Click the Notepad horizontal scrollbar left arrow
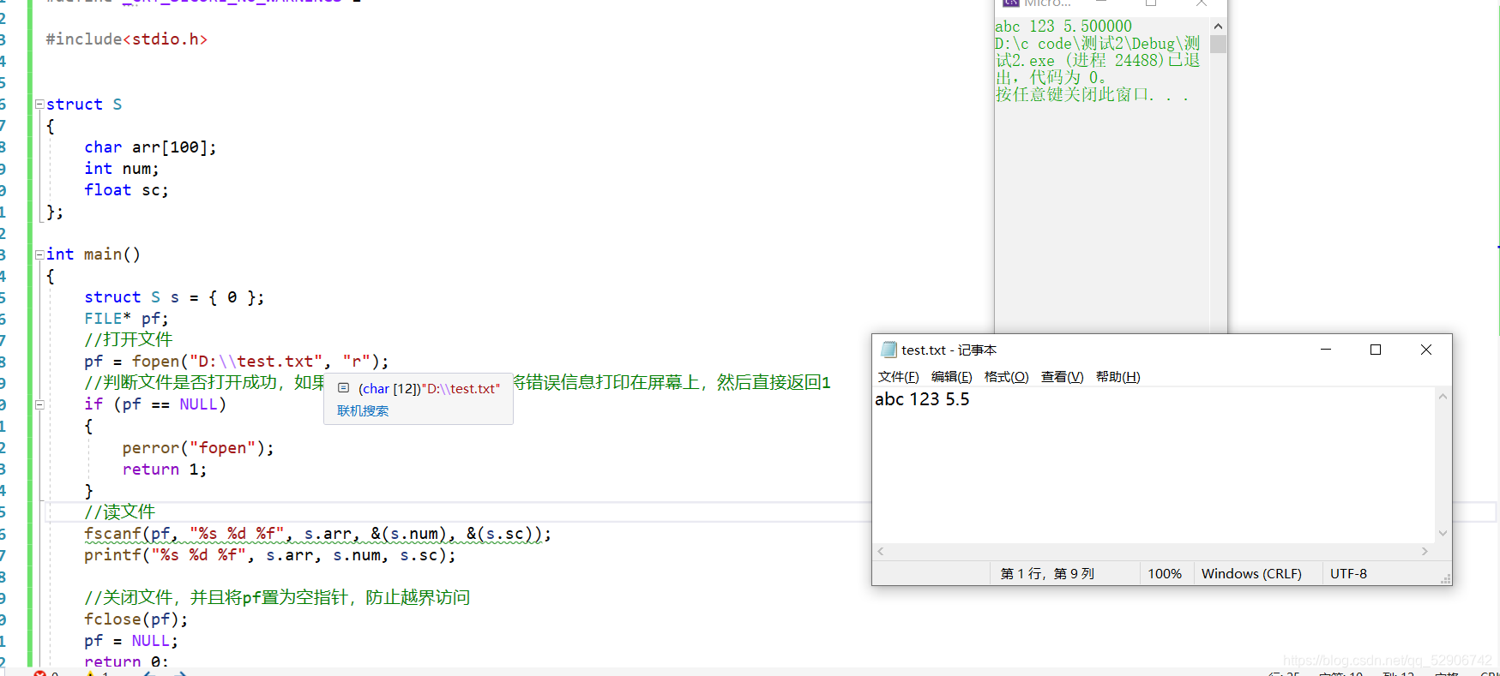Viewport: 1500px width, 676px height. coord(881,552)
